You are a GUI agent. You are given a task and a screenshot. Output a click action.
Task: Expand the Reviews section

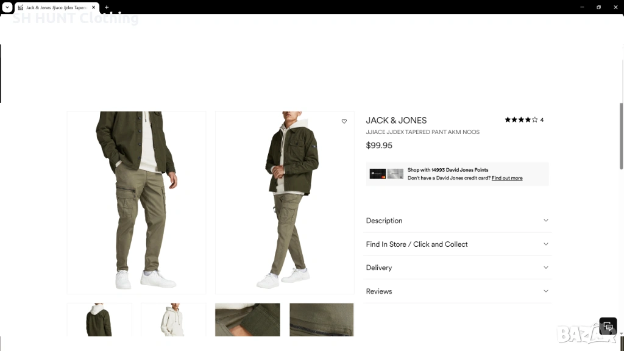(457, 291)
